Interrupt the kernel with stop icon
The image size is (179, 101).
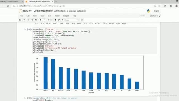pyautogui.click(x=55, y=20)
